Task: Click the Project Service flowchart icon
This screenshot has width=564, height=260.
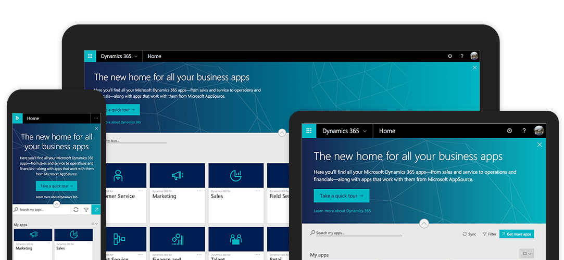Action: tap(119, 239)
